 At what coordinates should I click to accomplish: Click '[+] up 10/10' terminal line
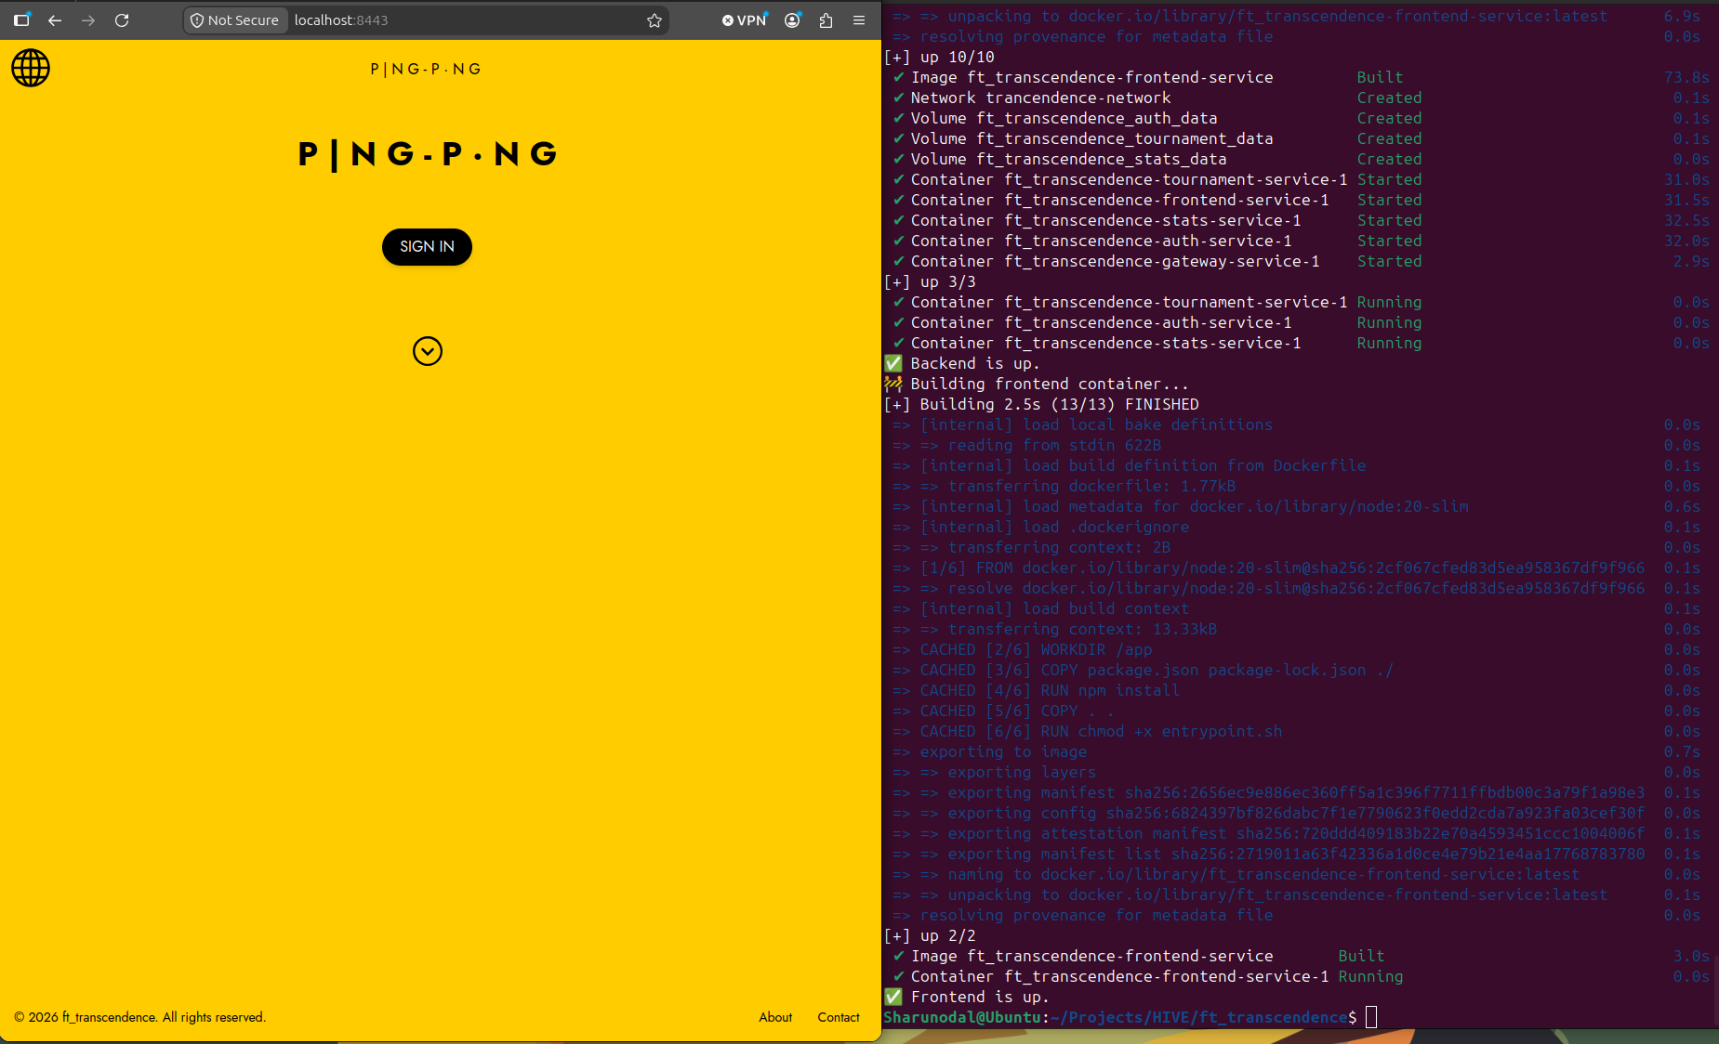[939, 57]
